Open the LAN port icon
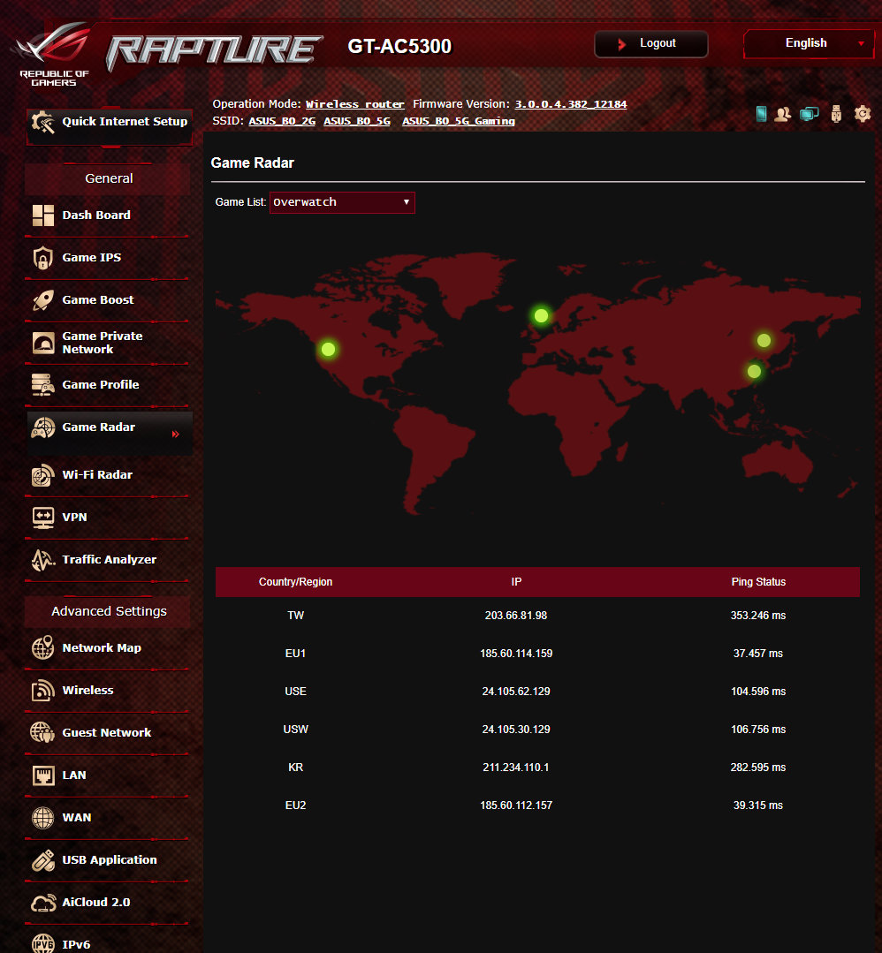Screen dimensions: 882x953 click(x=42, y=775)
